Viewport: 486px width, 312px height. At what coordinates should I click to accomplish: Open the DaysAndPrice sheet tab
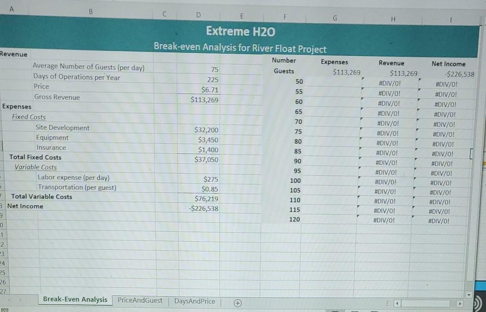[x=195, y=301]
